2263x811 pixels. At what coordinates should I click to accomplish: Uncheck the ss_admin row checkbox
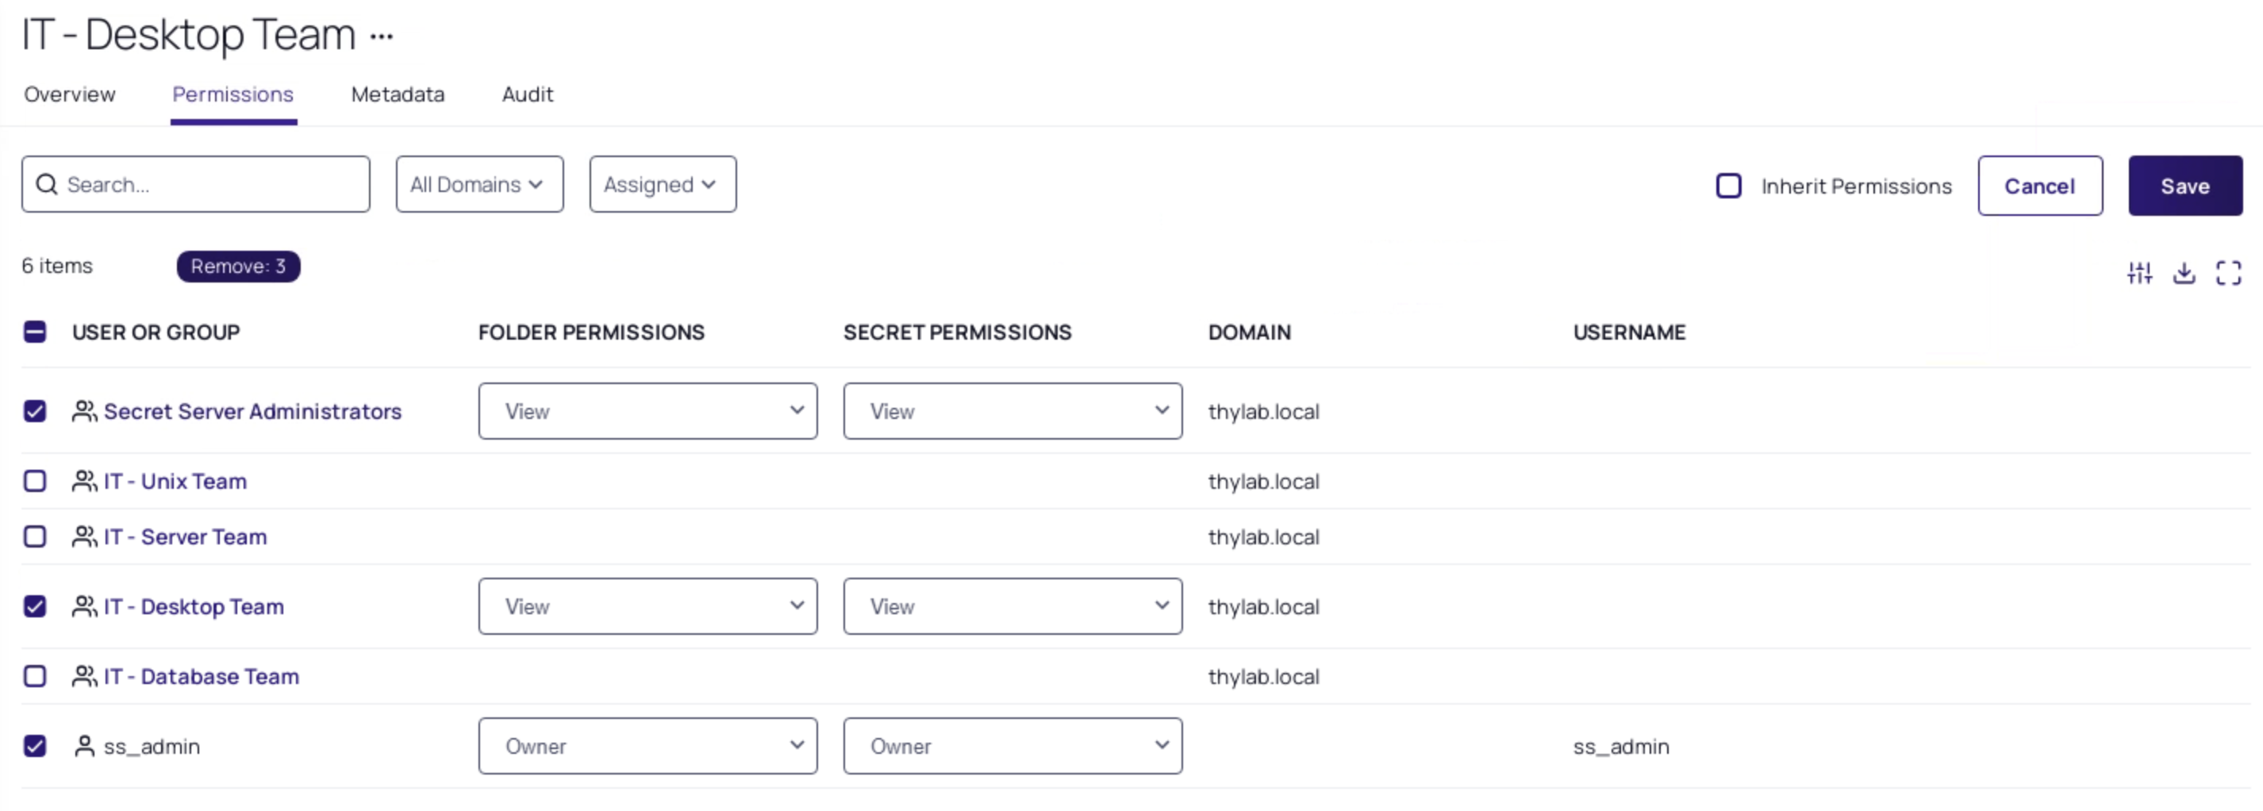pos(35,746)
